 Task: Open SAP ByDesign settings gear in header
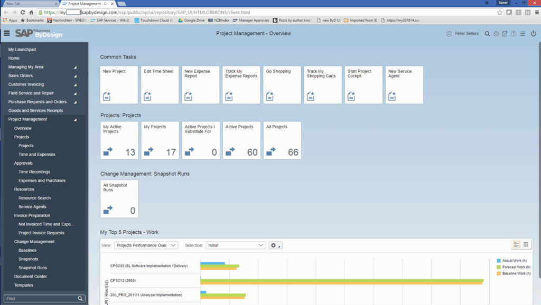(496, 33)
